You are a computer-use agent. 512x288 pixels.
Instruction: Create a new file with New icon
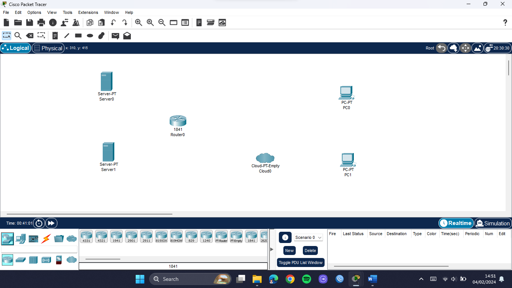point(6,22)
